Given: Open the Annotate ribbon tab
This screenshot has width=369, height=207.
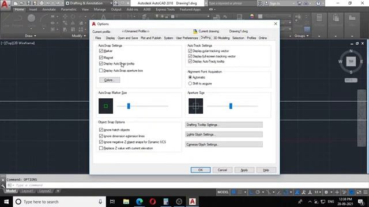Looking at the screenshot, I should (x=49, y=9).
